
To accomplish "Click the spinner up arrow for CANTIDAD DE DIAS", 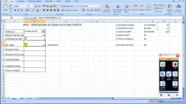I will coord(26,37).
